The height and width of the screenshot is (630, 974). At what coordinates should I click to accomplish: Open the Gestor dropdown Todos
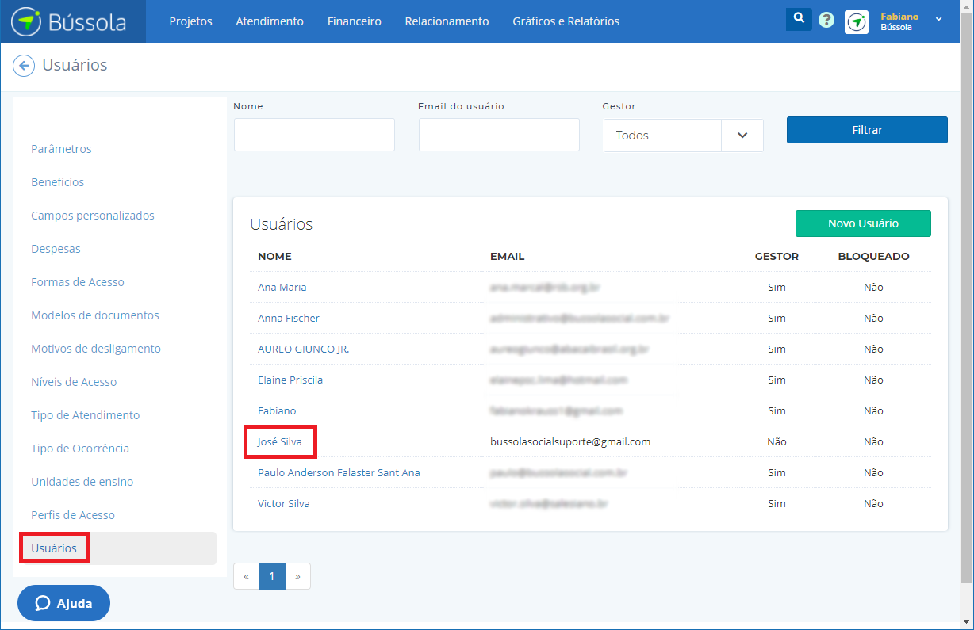point(683,136)
